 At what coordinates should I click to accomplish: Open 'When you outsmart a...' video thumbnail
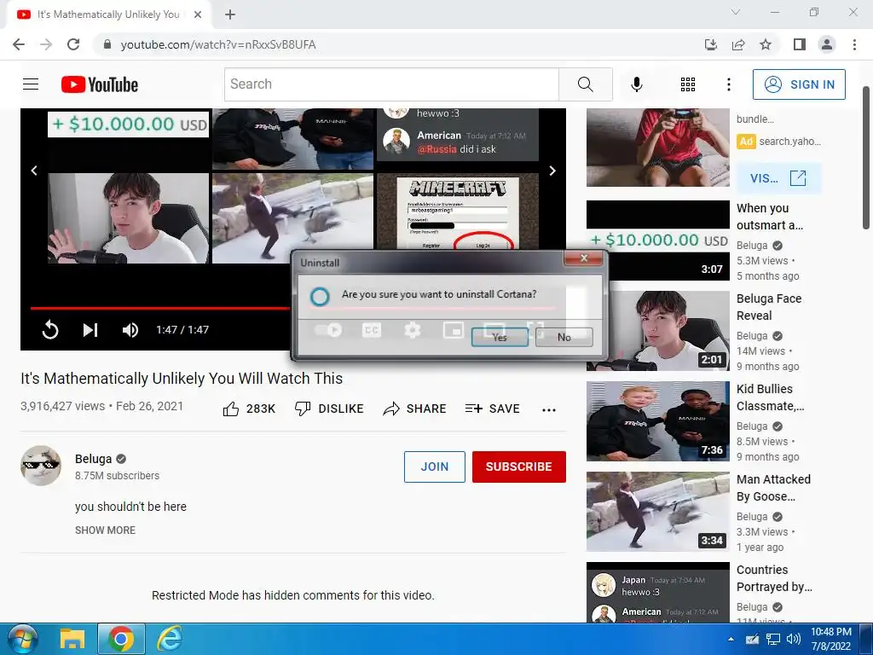click(x=657, y=241)
